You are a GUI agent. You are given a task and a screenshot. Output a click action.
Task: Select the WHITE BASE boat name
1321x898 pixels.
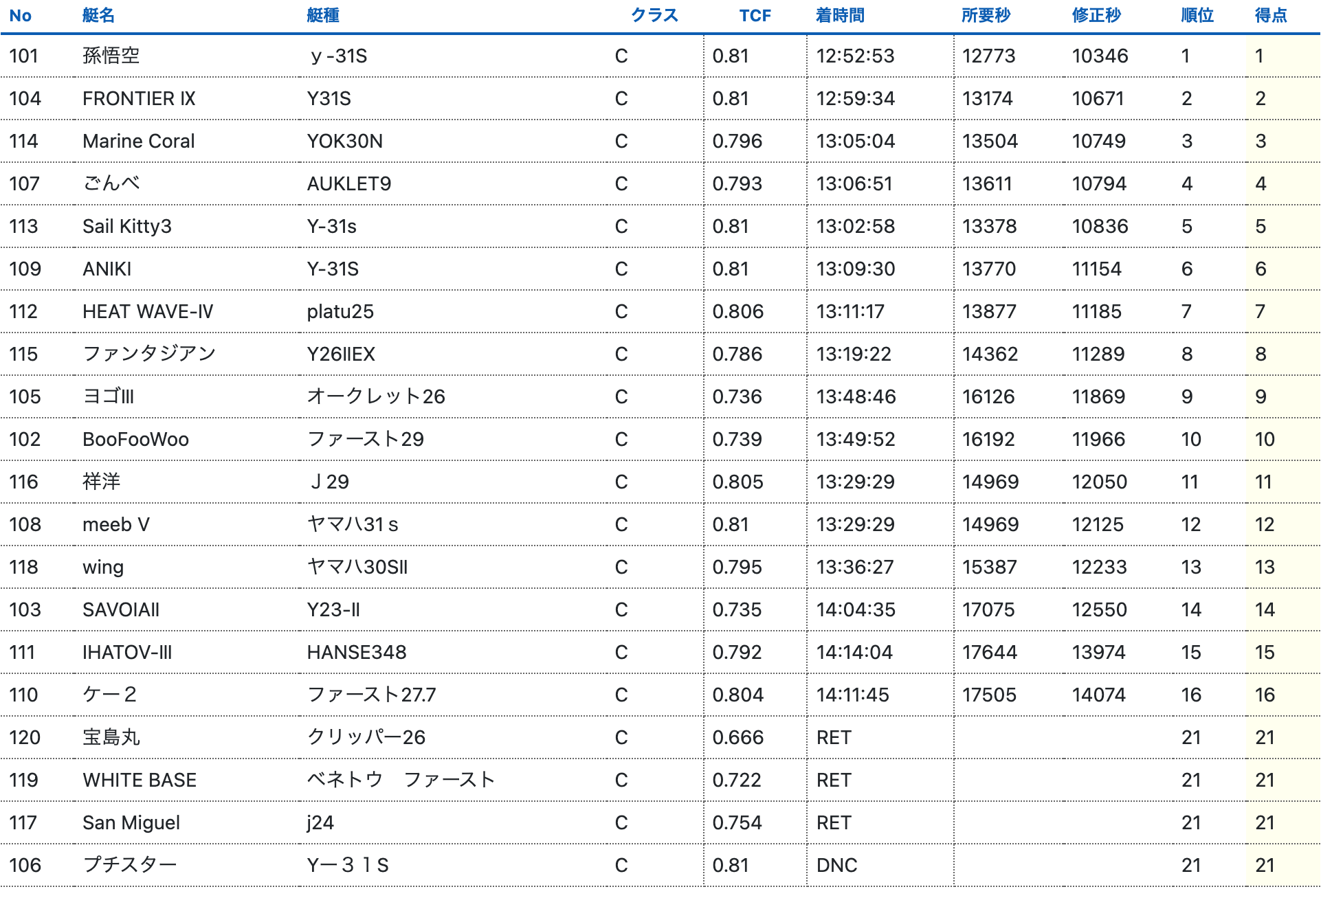pyautogui.click(x=140, y=780)
